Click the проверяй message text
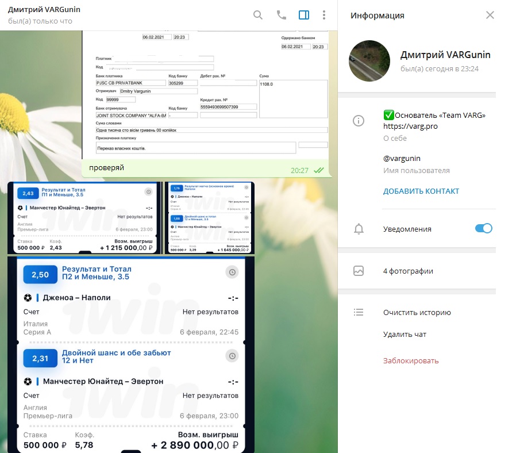This screenshot has height=453, width=520. click(106, 168)
